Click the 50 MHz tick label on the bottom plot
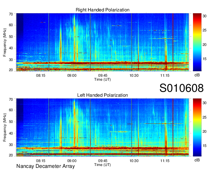This screenshot has width=210, height=170. 11,122
